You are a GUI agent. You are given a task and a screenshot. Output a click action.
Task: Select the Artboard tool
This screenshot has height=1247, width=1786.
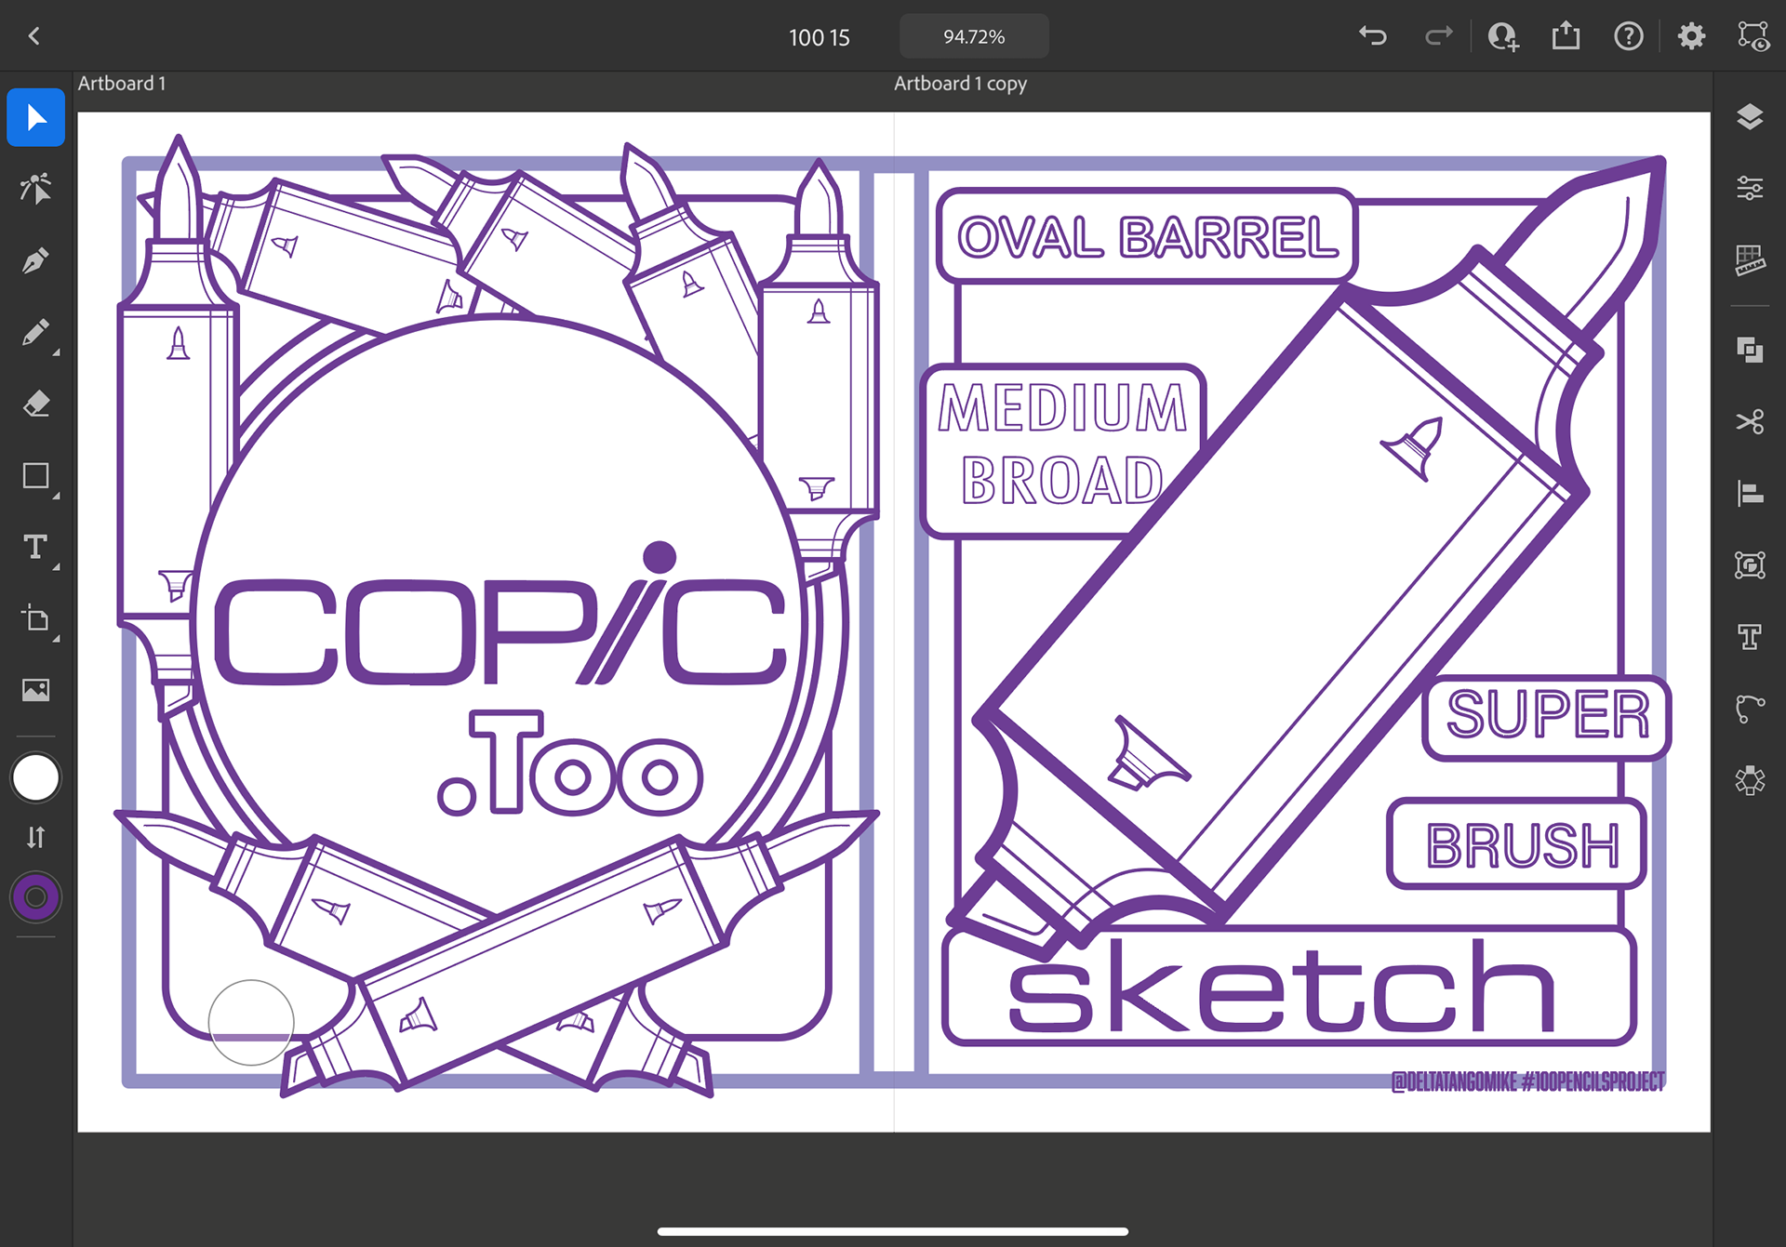[35, 618]
